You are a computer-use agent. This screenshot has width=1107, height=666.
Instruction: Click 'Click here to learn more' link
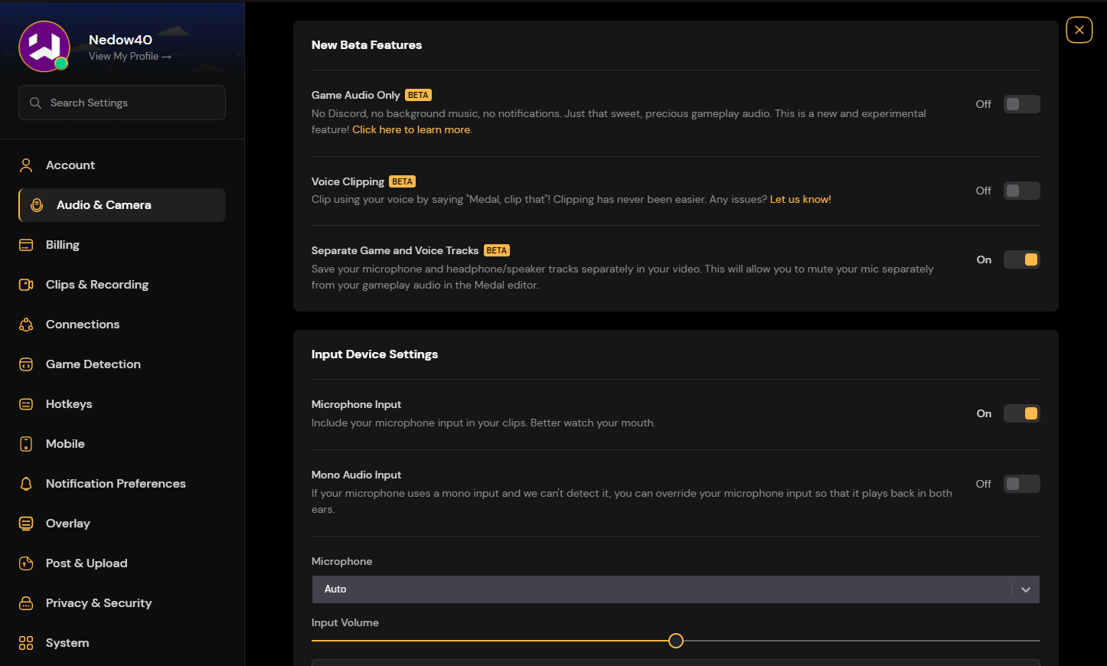[411, 130]
